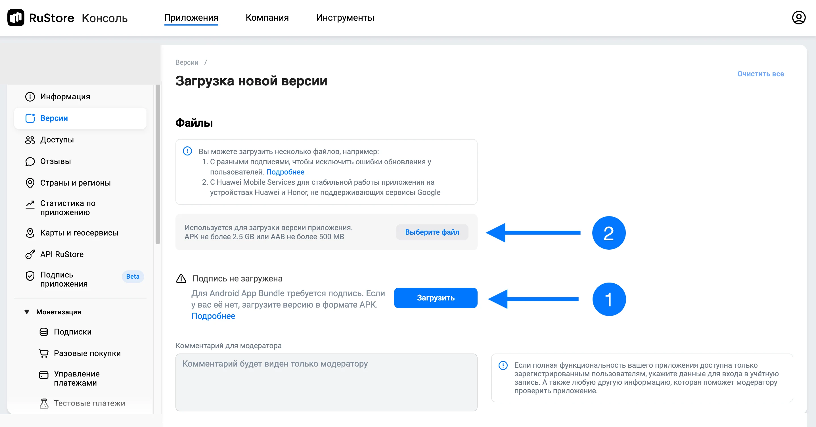Image resolution: width=816 pixels, height=427 pixels.
Task: Open Подробнее link about different signatures
Action: point(285,172)
